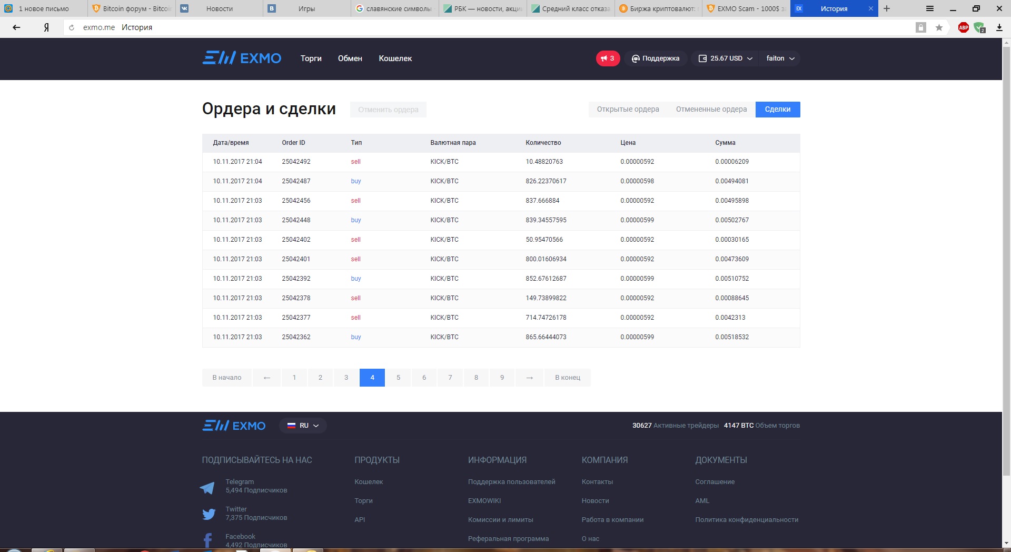Screen dimensions: 1011x552
Task: Switch to Открытые ордера tab
Action: click(628, 110)
